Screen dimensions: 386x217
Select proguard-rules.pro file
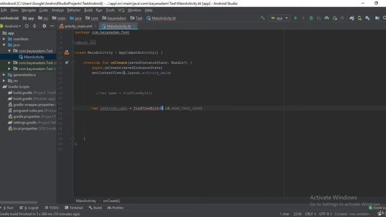pos(32,110)
